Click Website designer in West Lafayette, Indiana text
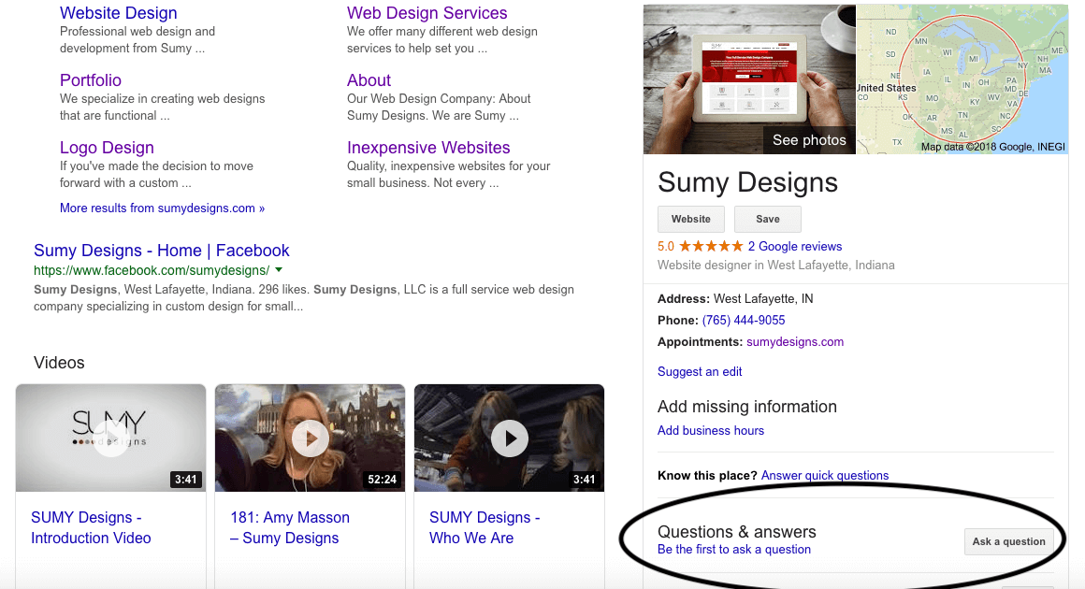Viewport: 1085px width, 589px height. tap(775, 266)
